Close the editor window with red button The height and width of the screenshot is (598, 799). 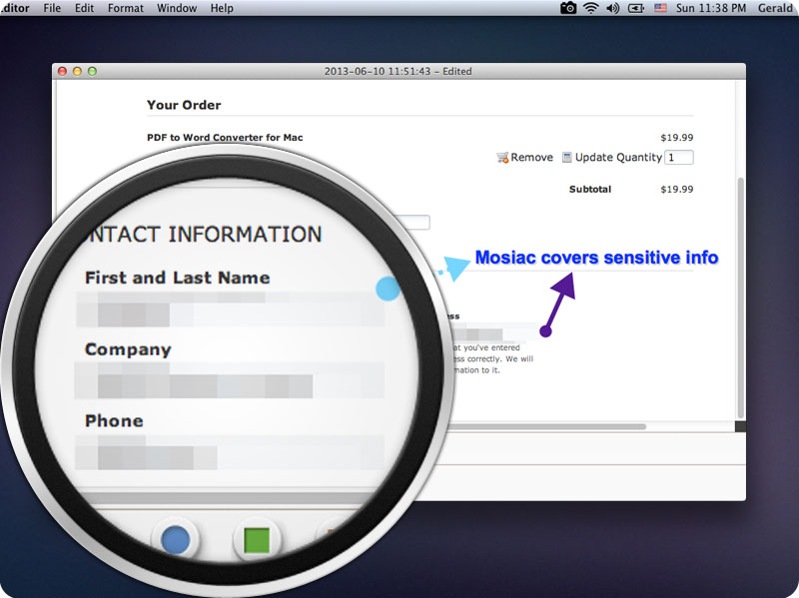click(x=62, y=71)
